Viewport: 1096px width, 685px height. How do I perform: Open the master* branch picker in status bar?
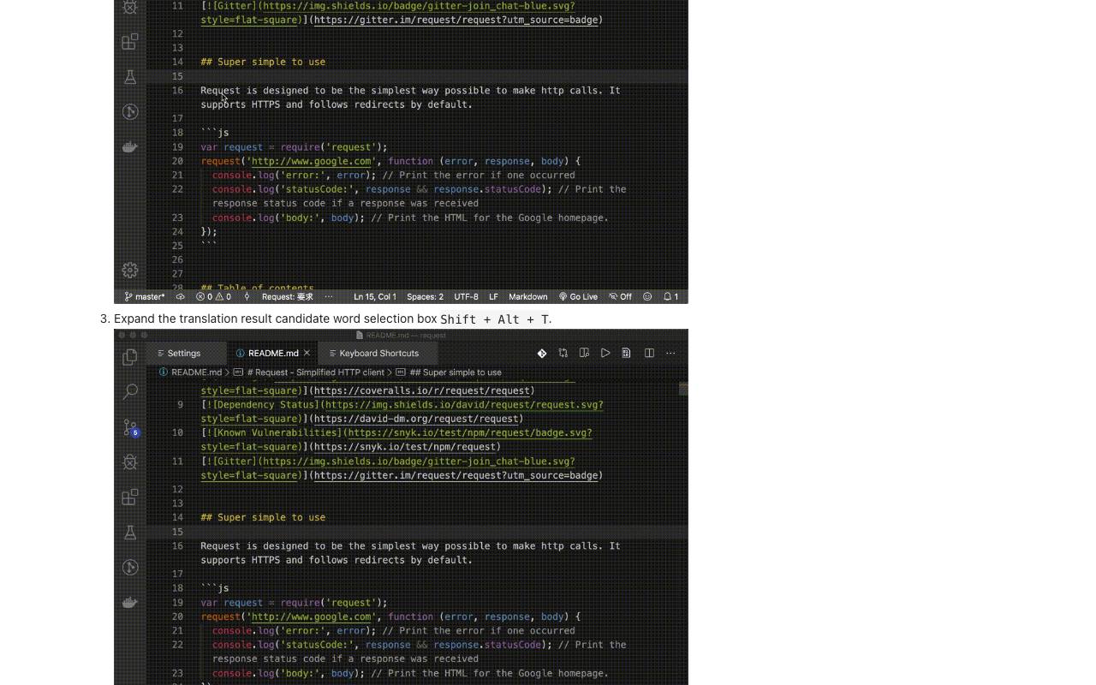145,297
